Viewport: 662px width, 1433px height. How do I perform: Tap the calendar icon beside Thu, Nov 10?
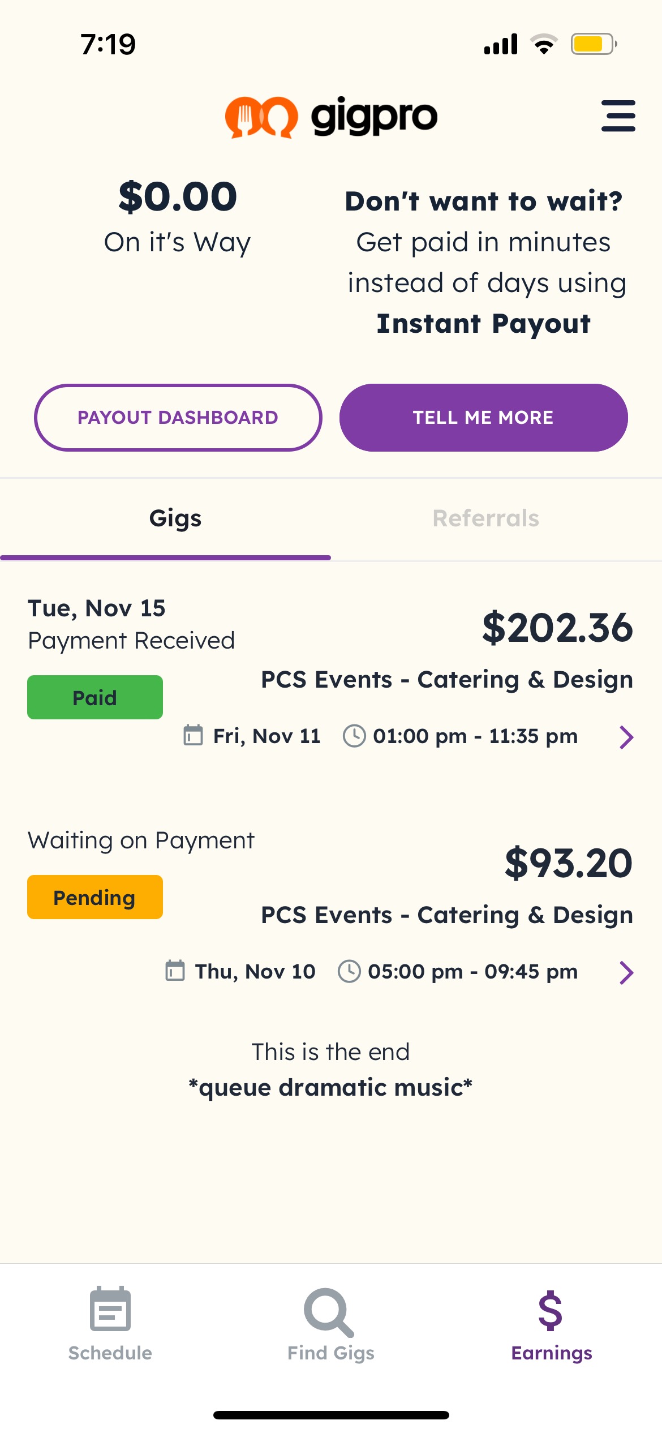[175, 971]
